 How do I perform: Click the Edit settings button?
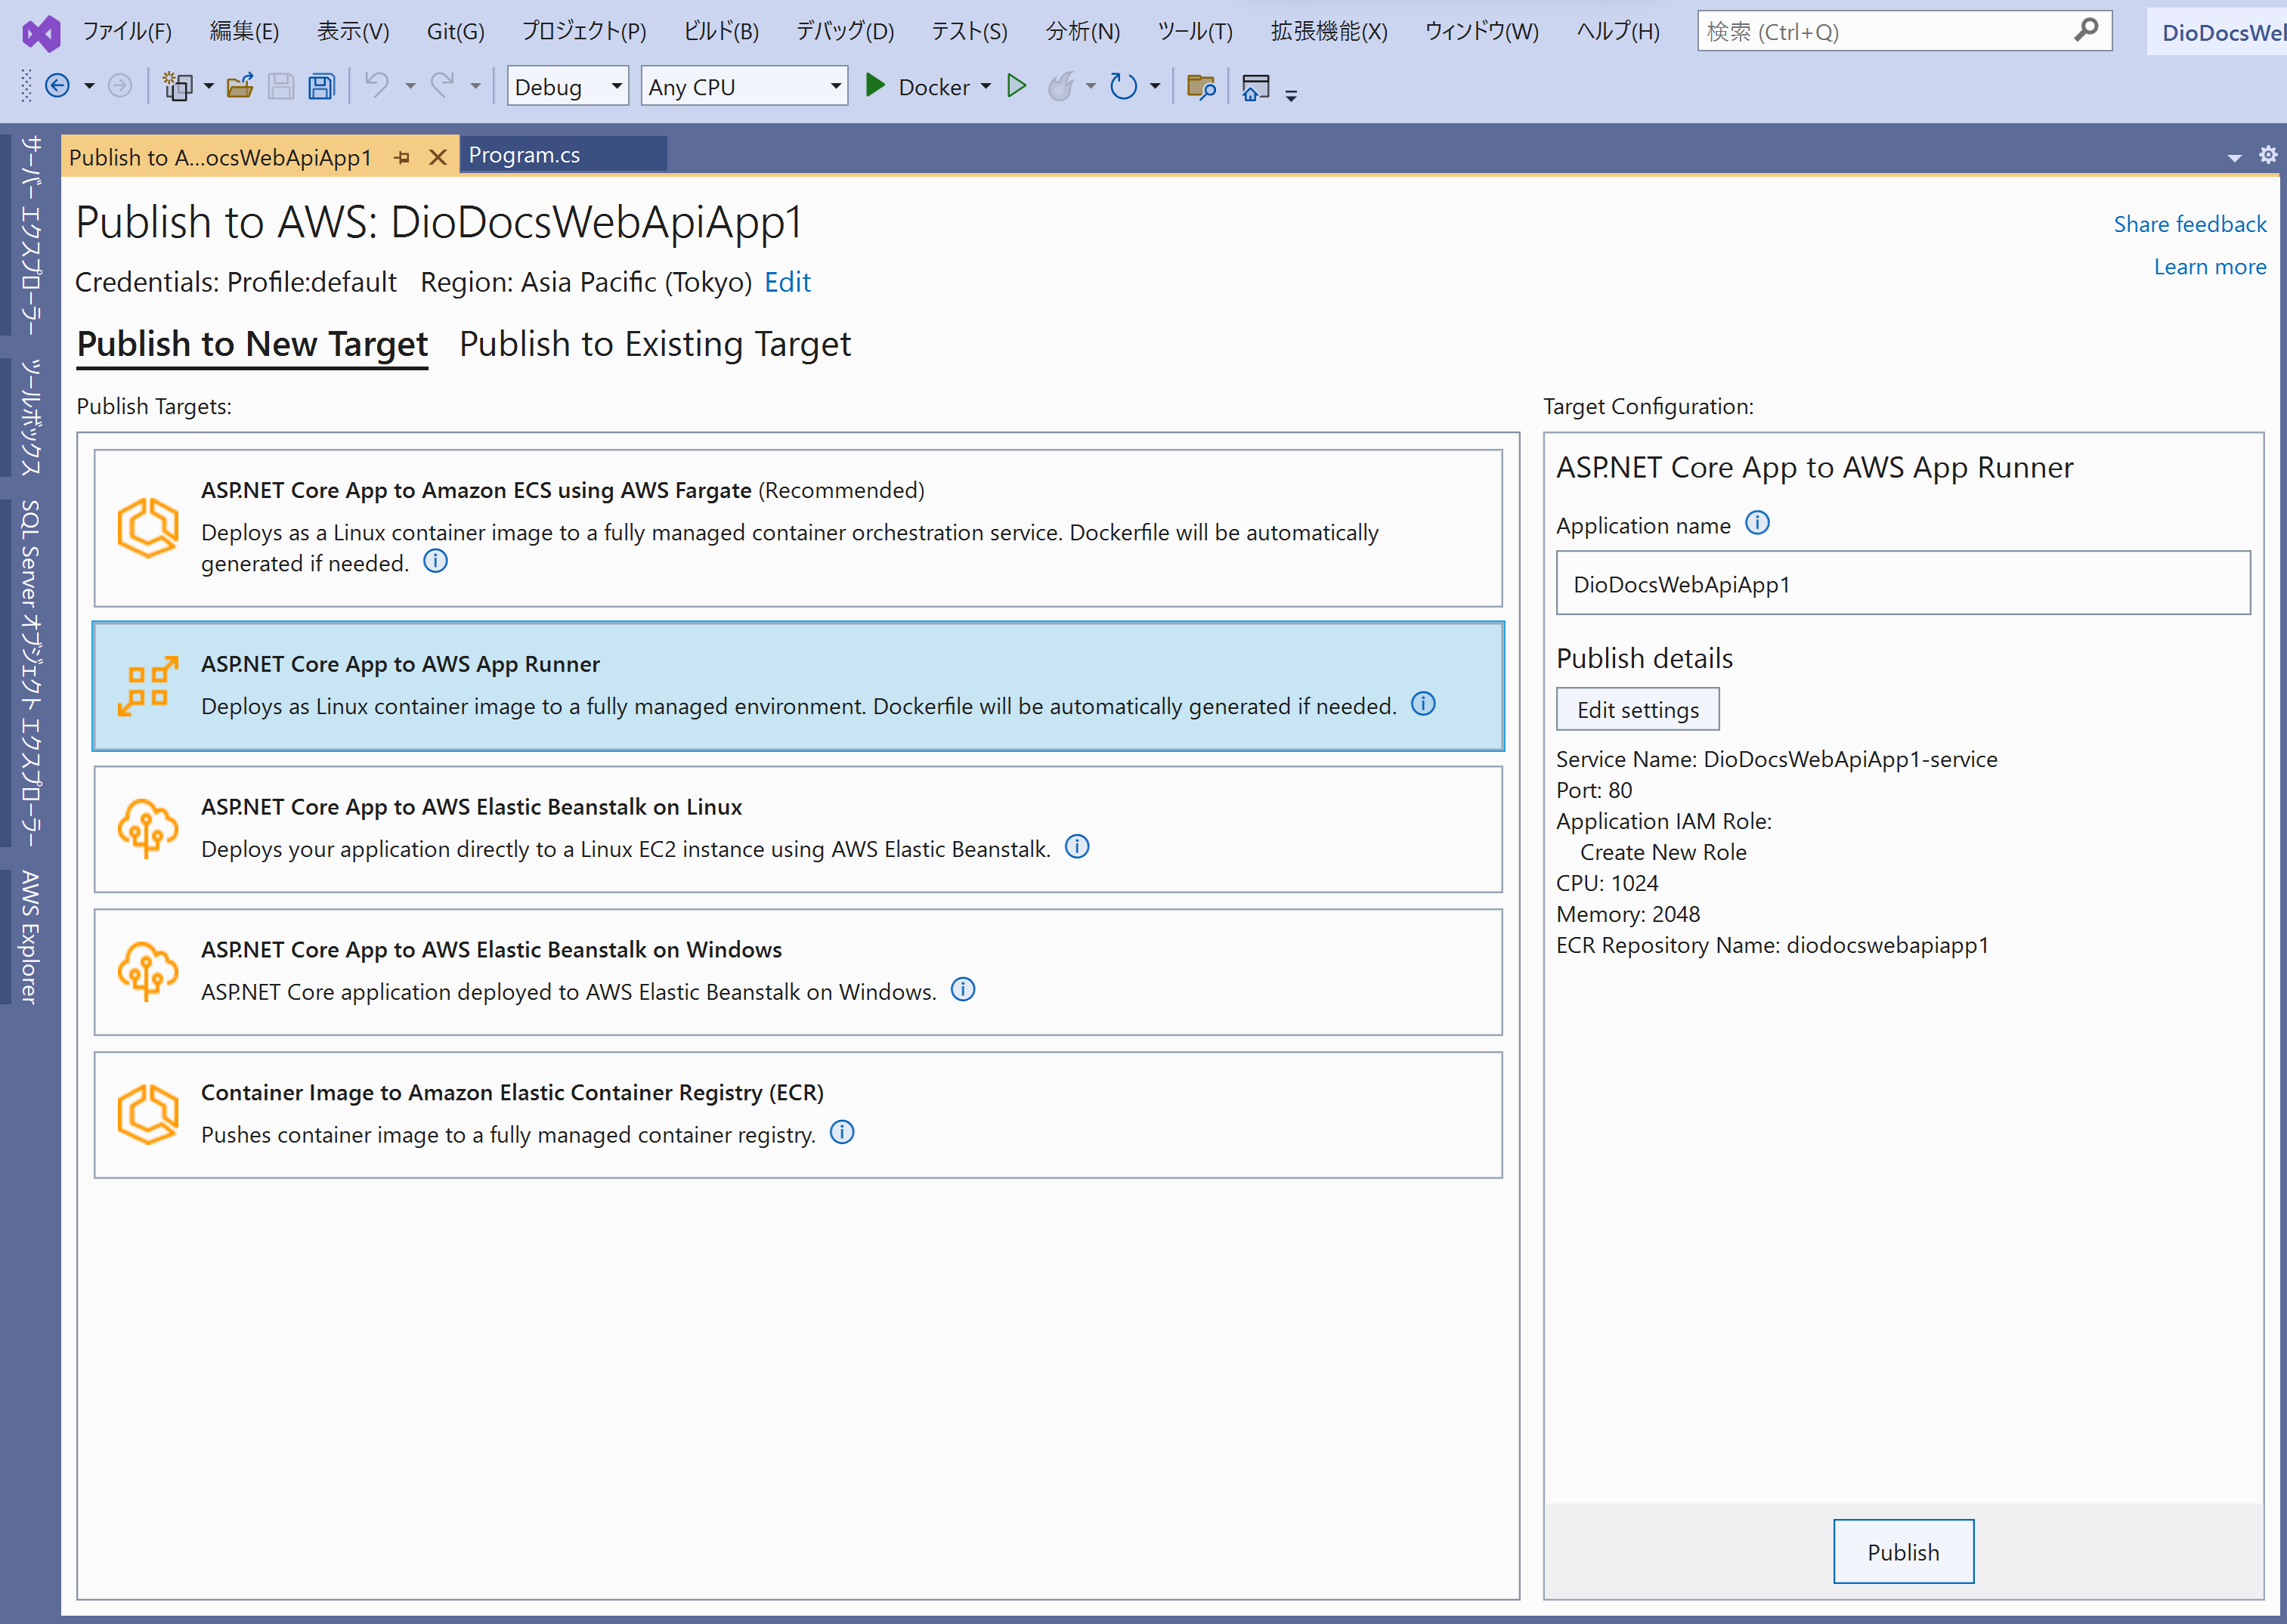[x=1637, y=709]
